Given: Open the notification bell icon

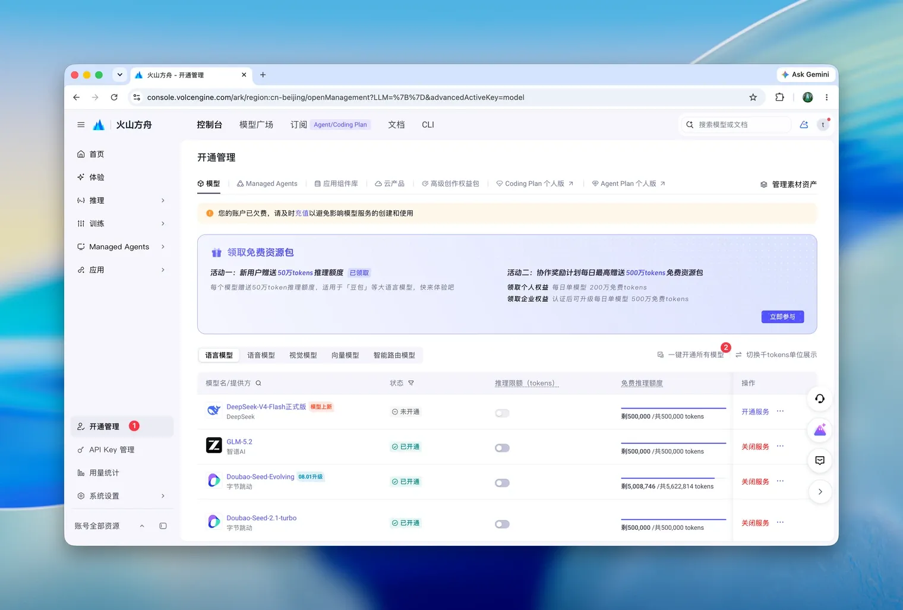Looking at the screenshot, I should click(804, 125).
